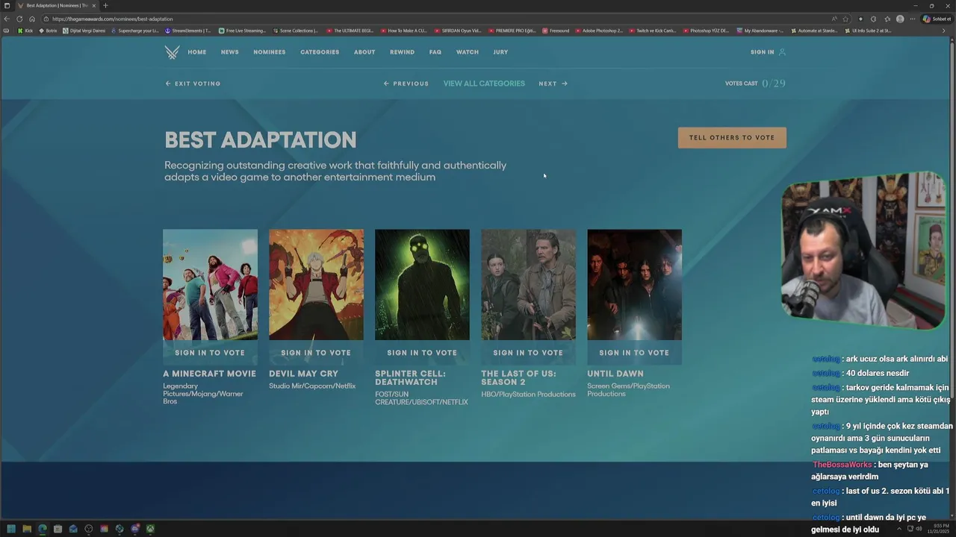The height and width of the screenshot is (537, 956).
Task: Click SIGN IN TO VOTE under Splinter Cell
Action: pyautogui.click(x=422, y=353)
